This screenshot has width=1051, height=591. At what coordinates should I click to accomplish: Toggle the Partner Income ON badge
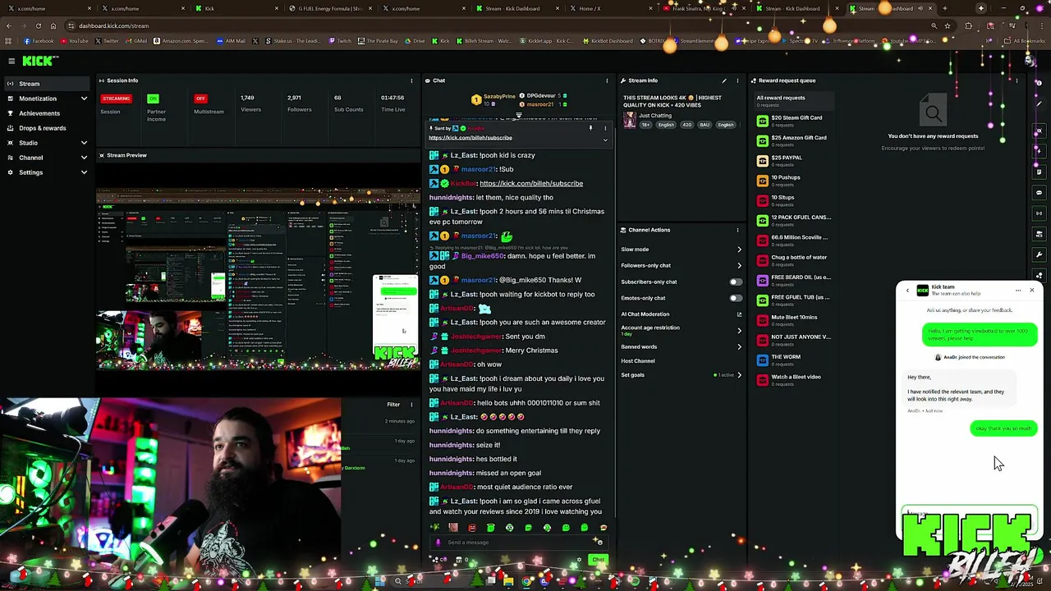pos(153,98)
